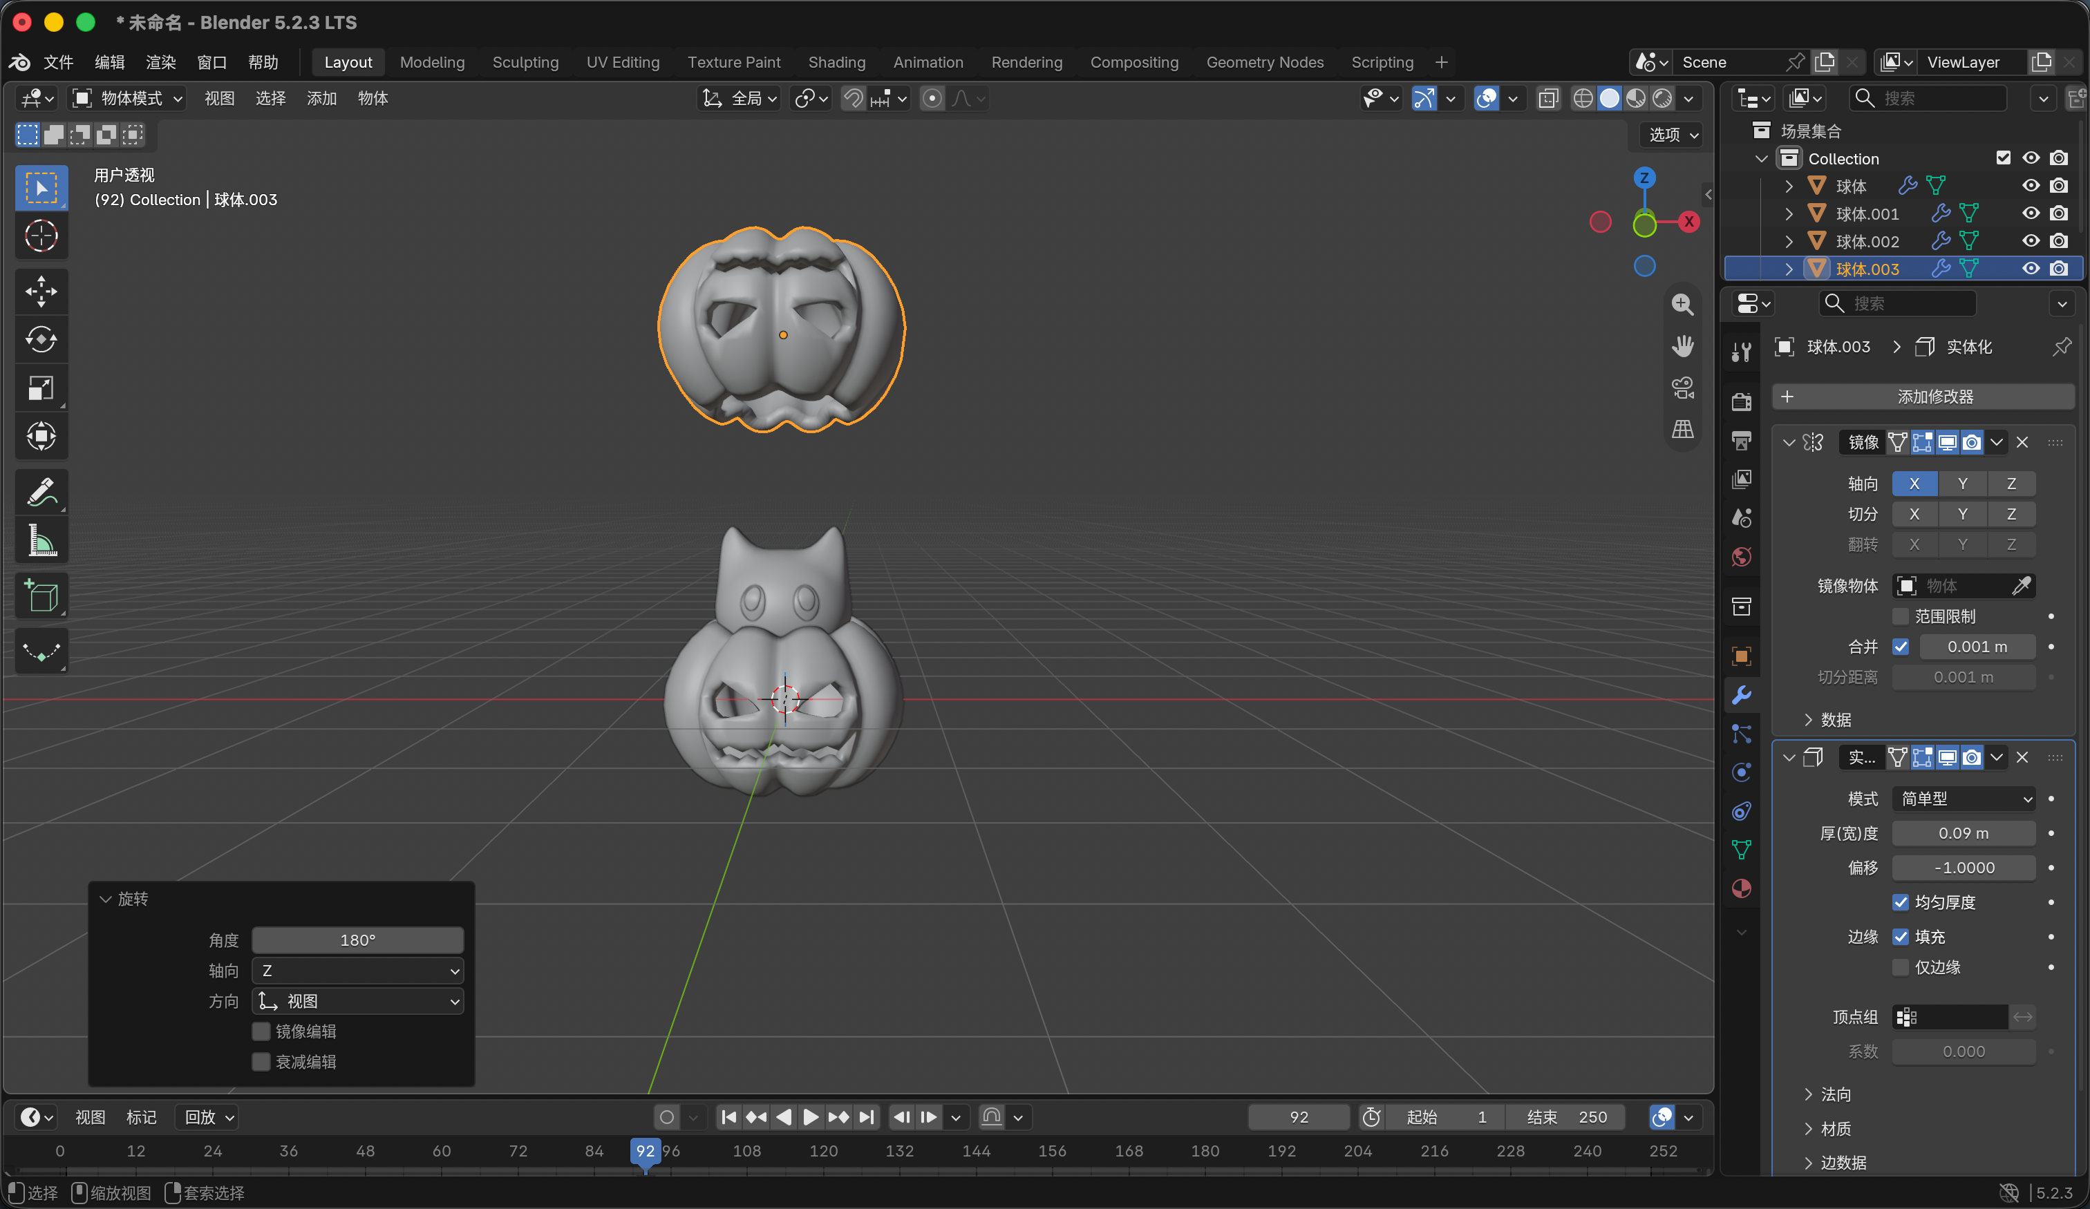Toggle 合并 merge checkbox in mirror modifier
This screenshot has width=2090, height=1209.
pos(1900,647)
